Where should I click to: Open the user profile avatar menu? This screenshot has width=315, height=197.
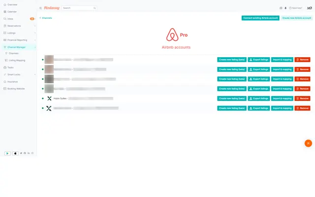coord(310,8)
